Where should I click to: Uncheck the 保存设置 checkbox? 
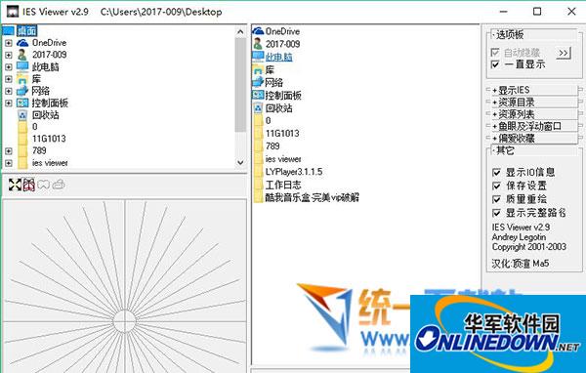point(496,186)
